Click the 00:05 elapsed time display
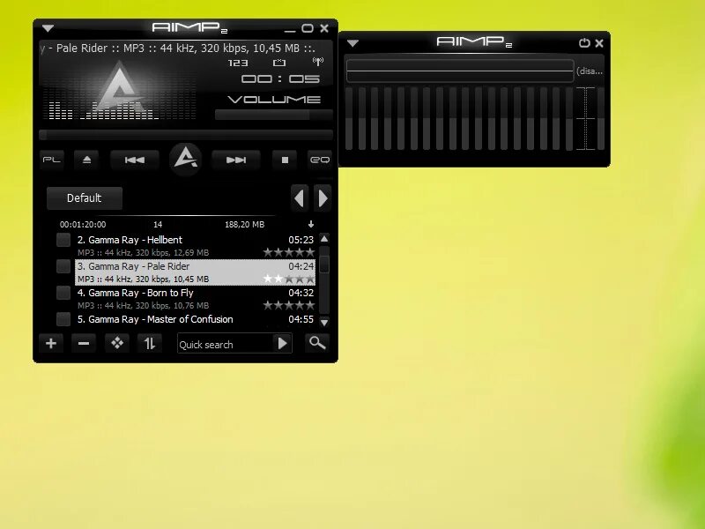This screenshot has height=529, width=705. (x=280, y=79)
